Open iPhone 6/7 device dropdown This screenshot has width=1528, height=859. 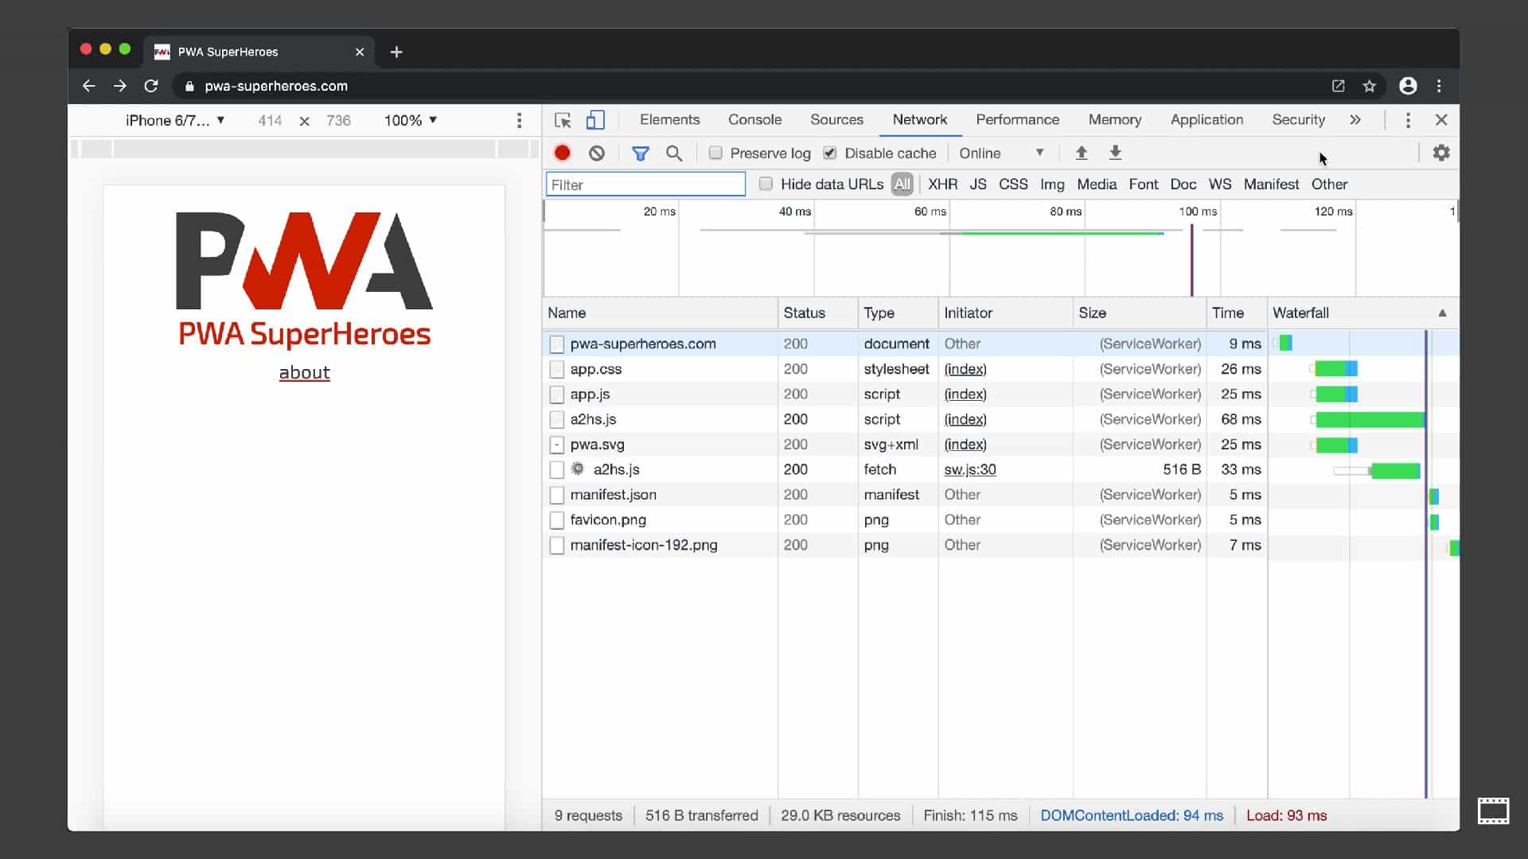coord(175,120)
